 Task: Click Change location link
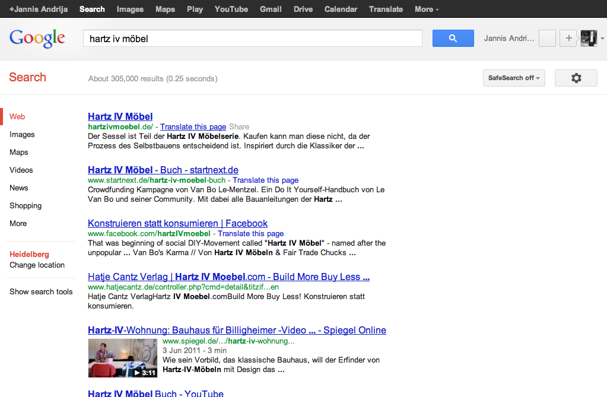(37, 265)
